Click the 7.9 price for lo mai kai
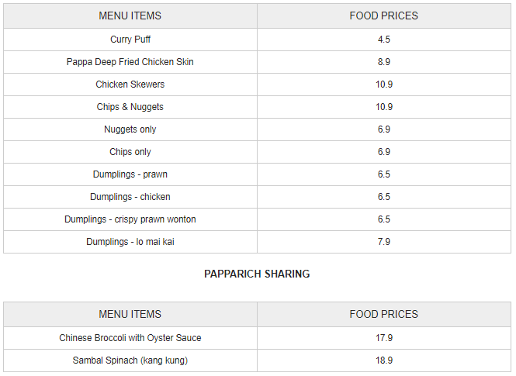 (x=384, y=242)
